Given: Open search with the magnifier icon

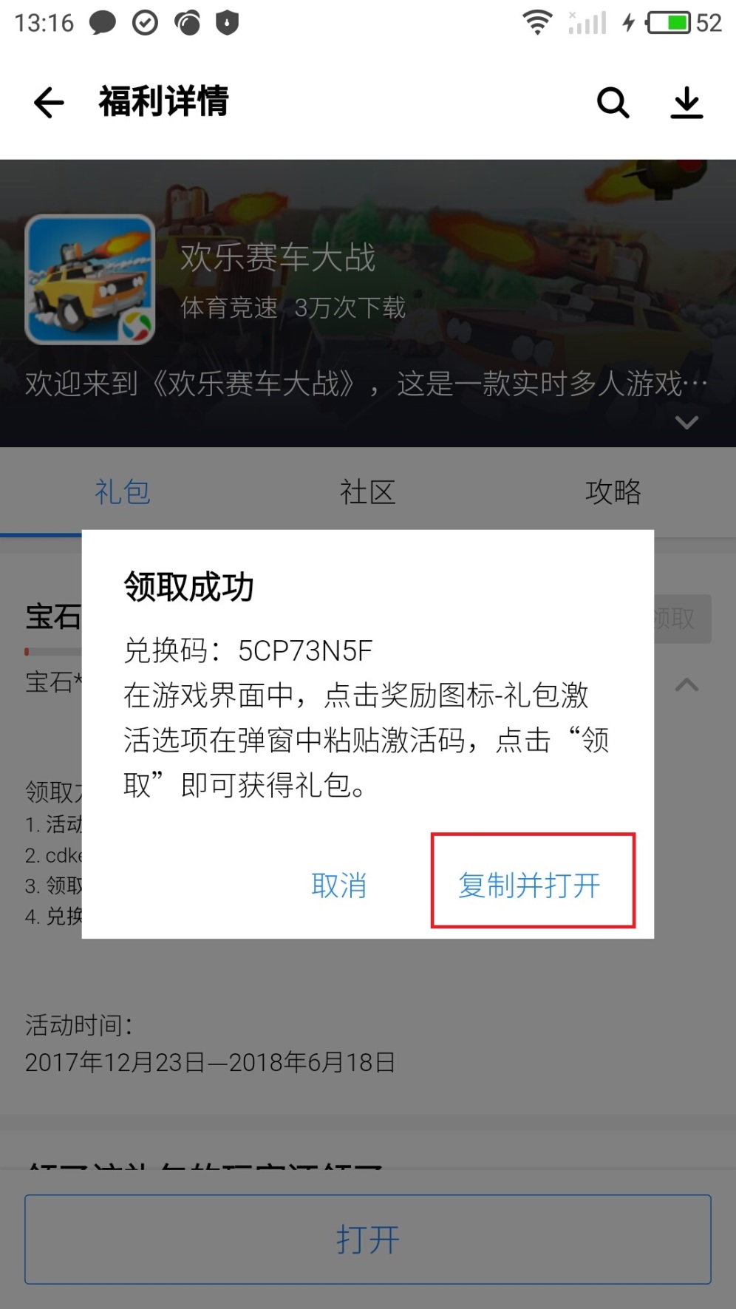Looking at the screenshot, I should tap(613, 102).
